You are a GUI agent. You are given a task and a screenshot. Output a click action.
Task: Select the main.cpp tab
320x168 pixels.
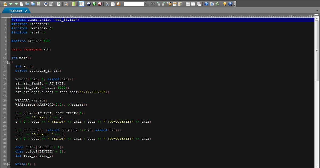tap(16, 11)
